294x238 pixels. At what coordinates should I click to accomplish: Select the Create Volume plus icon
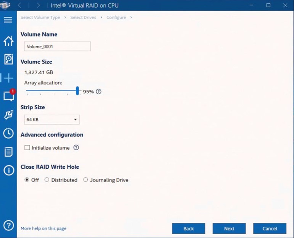coord(8,78)
